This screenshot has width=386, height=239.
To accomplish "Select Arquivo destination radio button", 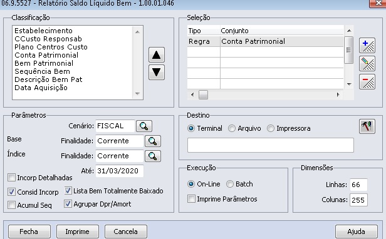I will click(232, 128).
